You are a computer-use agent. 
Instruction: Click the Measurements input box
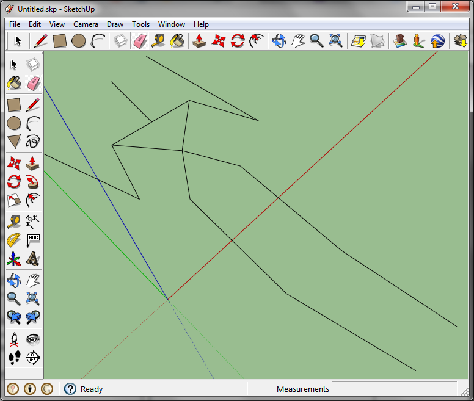[394, 389]
